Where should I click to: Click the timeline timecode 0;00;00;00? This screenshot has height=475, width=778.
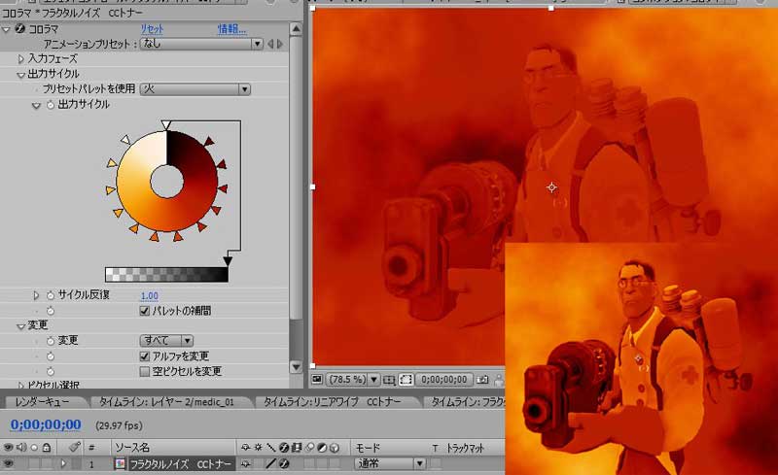(x=46, y=424)
